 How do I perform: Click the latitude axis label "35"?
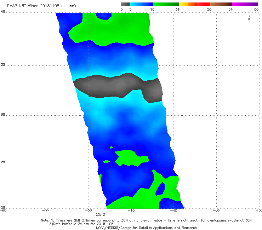(x=3, y=64)
